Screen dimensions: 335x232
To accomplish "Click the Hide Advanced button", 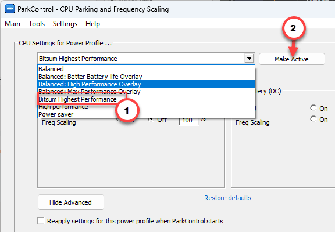I will click(x=71, y=202).
